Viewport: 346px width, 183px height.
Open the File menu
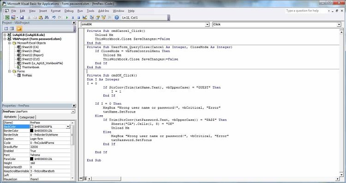[x=13, y=11]
